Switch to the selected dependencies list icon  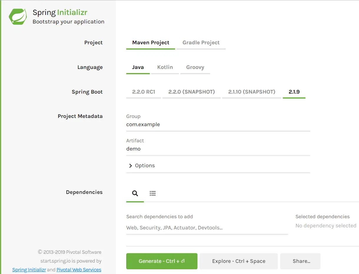pos(152,193)
